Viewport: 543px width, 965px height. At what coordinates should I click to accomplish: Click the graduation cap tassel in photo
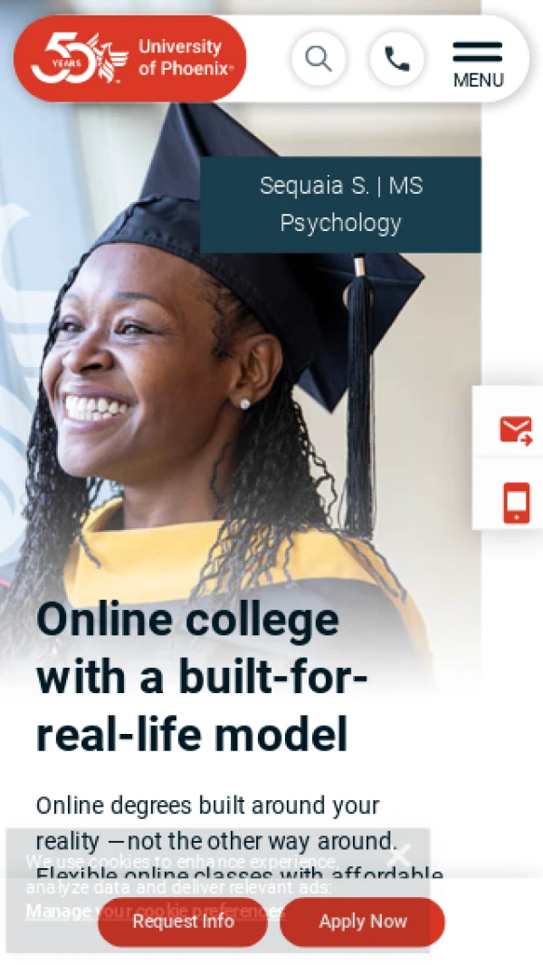click(358, 394)
